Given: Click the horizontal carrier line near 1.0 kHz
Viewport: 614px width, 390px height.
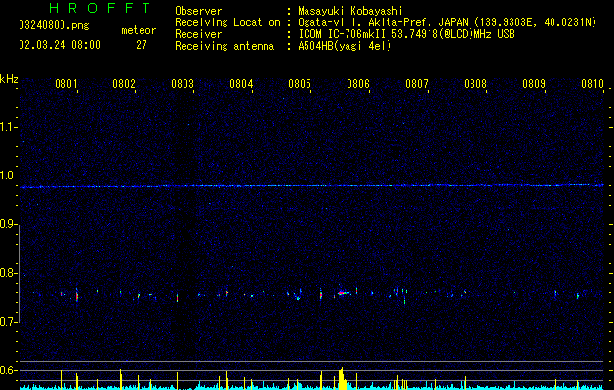Looking at the screenshot, I should pos(311,186).
